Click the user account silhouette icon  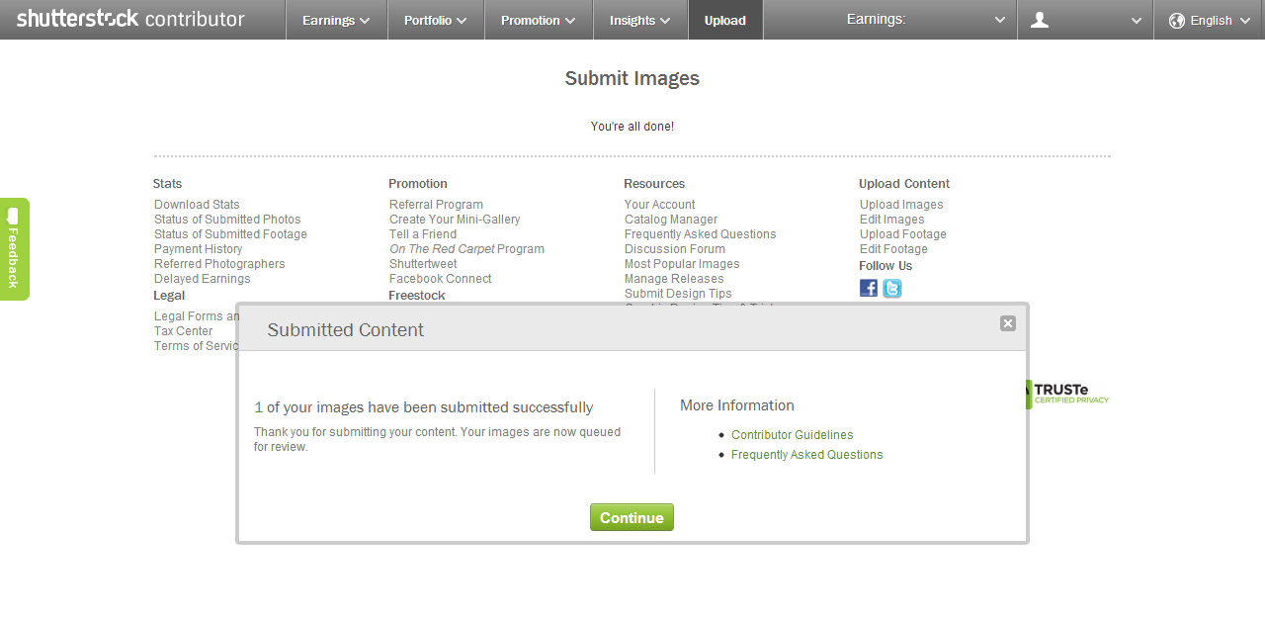[x=1040, y=20]
